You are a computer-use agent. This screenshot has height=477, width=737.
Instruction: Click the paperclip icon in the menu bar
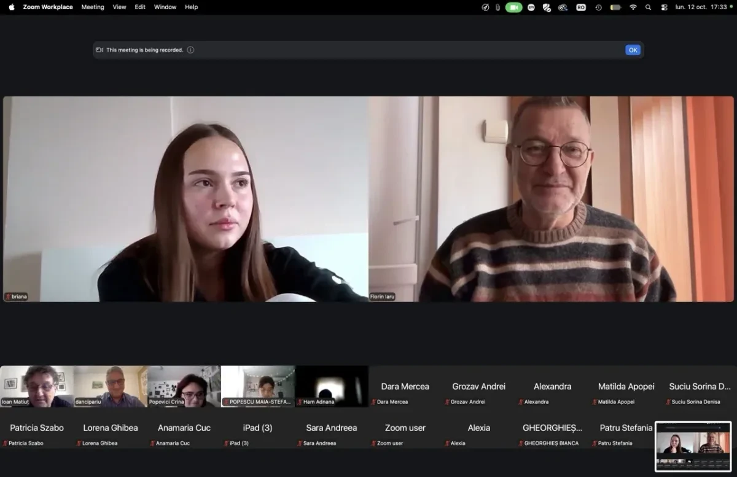pyautogui.click(x=498, y=7)
